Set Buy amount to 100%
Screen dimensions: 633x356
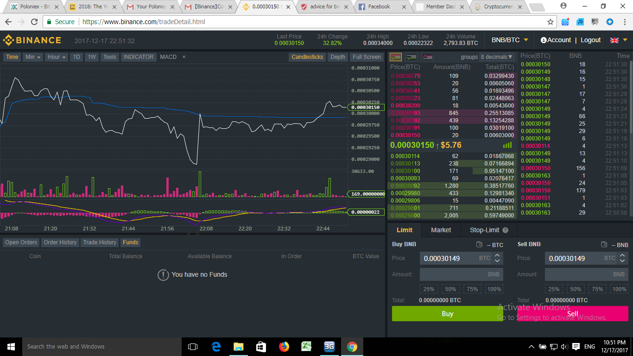tap(494, 289)
